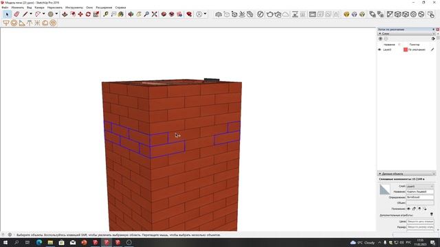Toggle Layer0 visibility eye
This screenshot has width=440, height=247.
coord(379,49)
